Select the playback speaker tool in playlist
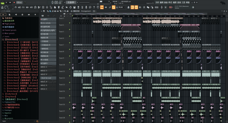This screenshot has height=123, width=228. [68, 11]
